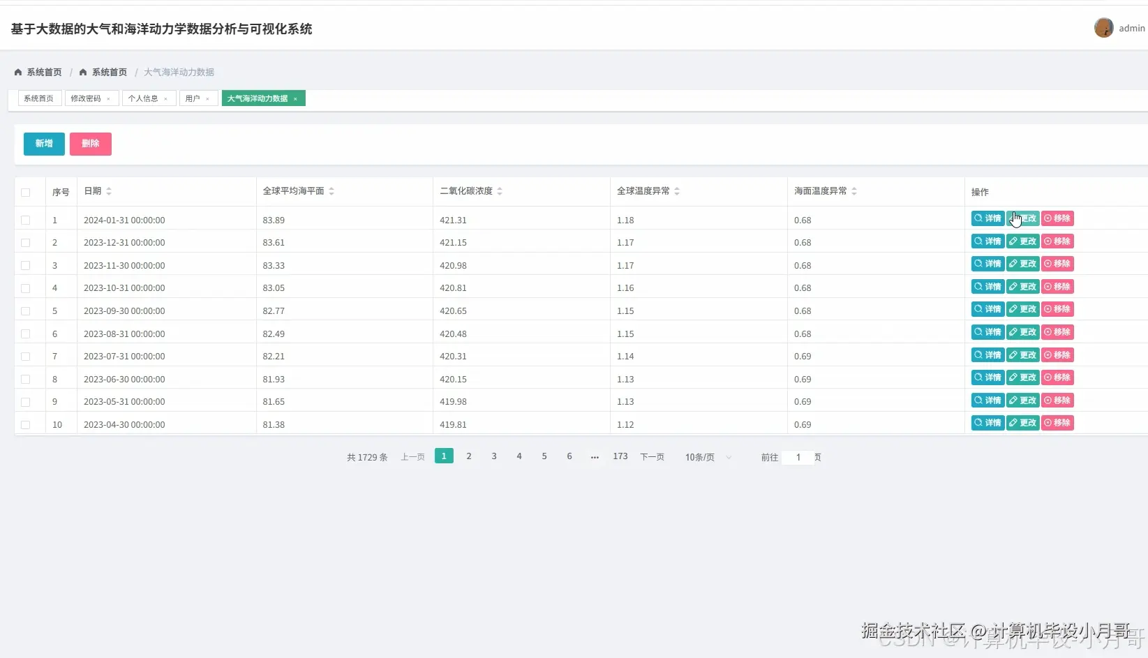Sort by 二氧化碳浓度 column arrows
The height and width of the screenshot is (658, 1148).
[x=500, y=191]
